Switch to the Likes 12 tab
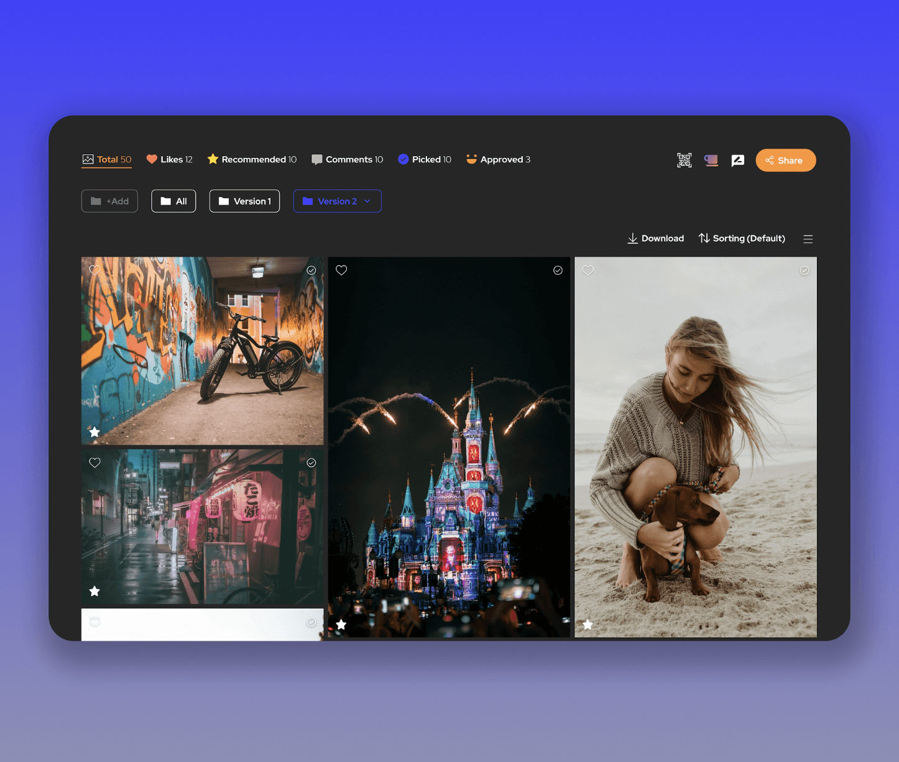 point(169,160)
